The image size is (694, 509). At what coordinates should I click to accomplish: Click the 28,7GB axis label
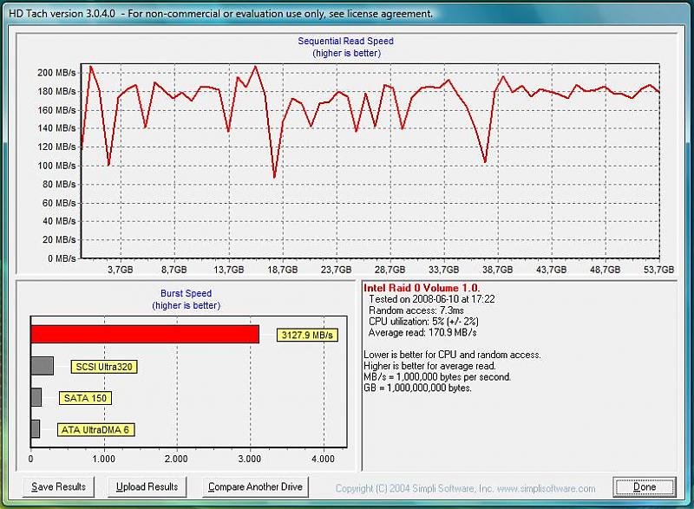(x=390, y=270)
